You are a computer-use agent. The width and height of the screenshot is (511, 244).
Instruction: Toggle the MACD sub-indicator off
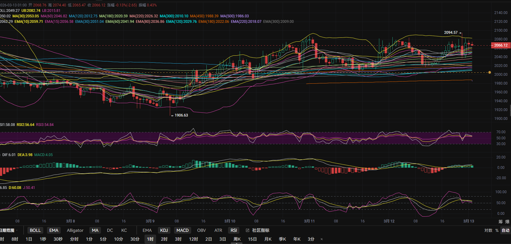pos(182,230)
